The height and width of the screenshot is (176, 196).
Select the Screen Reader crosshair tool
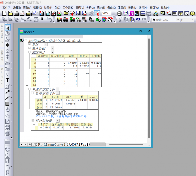point(8,45)
